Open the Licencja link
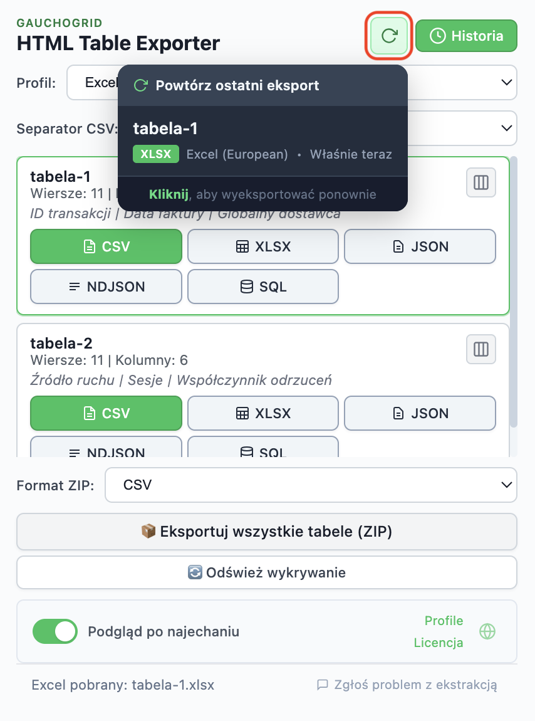 [438, 643]
